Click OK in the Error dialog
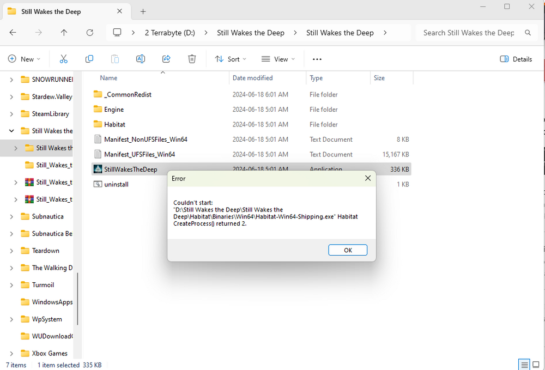Viewport: 545px width, 370px height. tap(348, 250)
